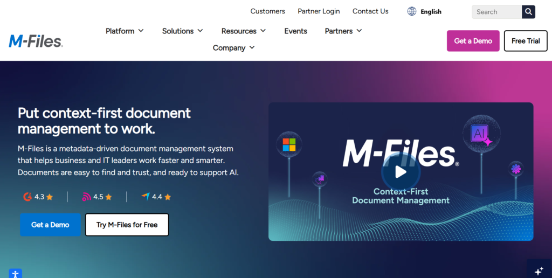The width and height of the screenshot is (552, 278).
Task: Play the Context-First Document Management video
Action: click(401, 172)
